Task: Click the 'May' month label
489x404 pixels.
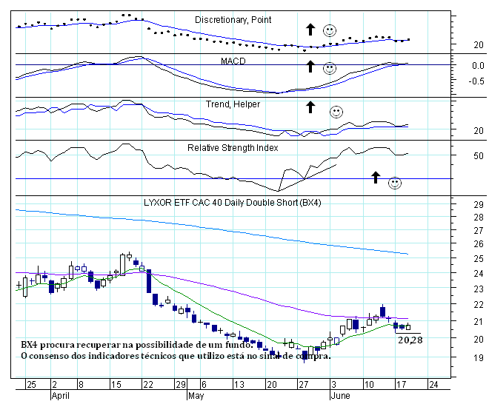Action: pos(196,396)
